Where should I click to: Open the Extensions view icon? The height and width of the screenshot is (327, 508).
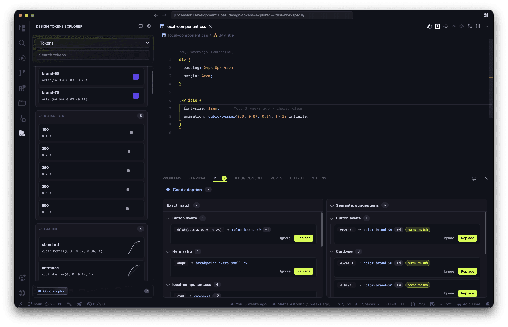22,88
